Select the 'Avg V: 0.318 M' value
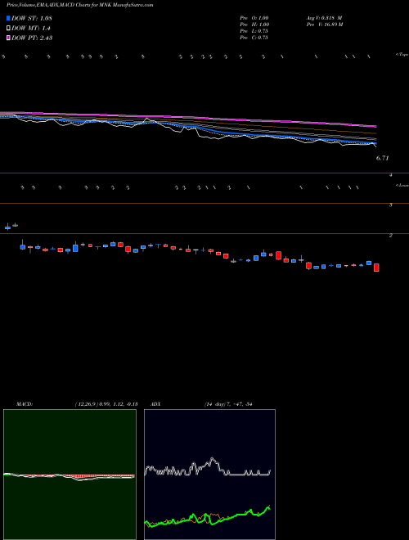This screenshot has width=409, height=540. coord(324,17)
